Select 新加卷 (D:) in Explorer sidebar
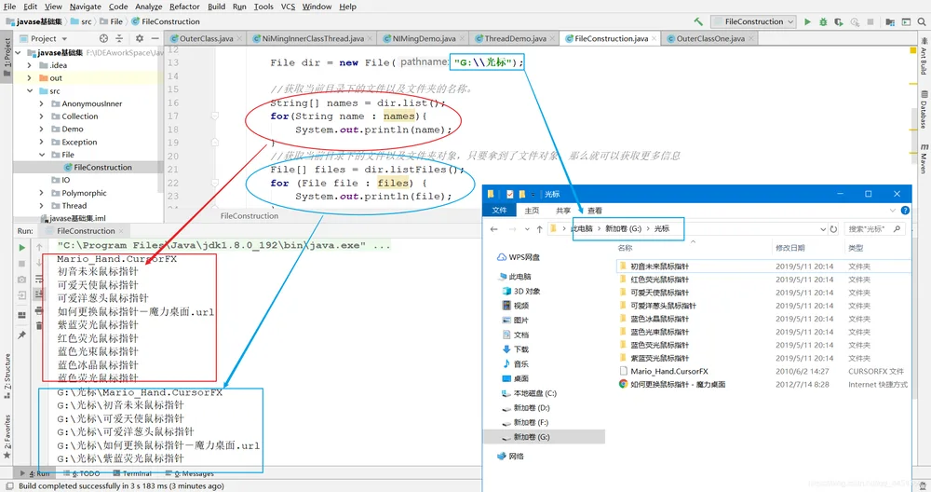The image size is (931, 492). [526, 407]
